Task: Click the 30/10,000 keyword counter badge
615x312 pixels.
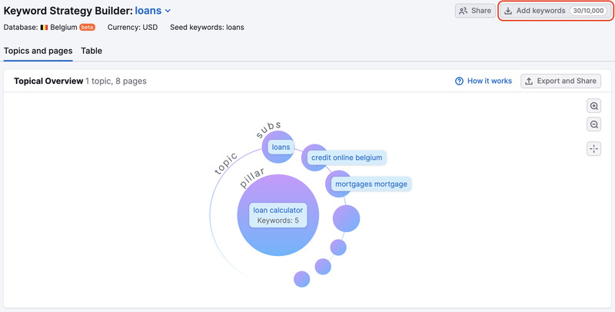Action: click(x=589, y=11)
